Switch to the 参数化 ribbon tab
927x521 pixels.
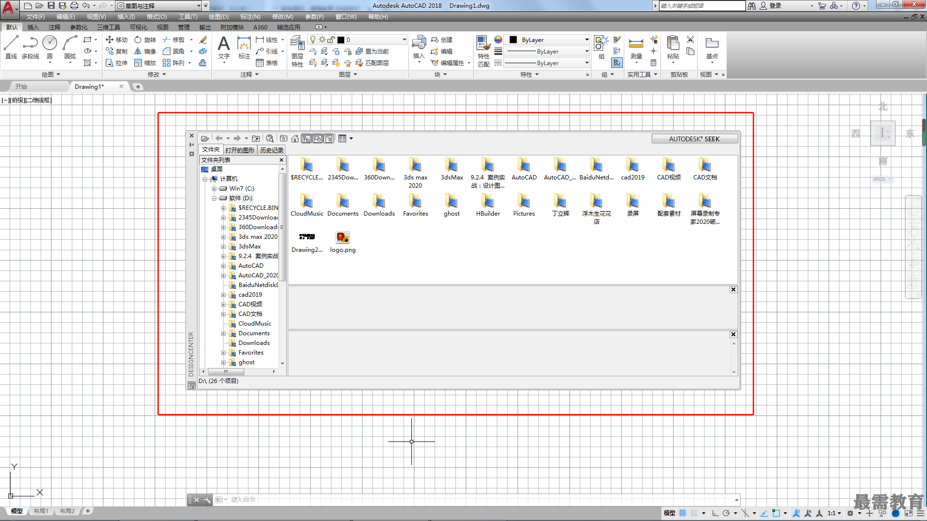[79, 27]
